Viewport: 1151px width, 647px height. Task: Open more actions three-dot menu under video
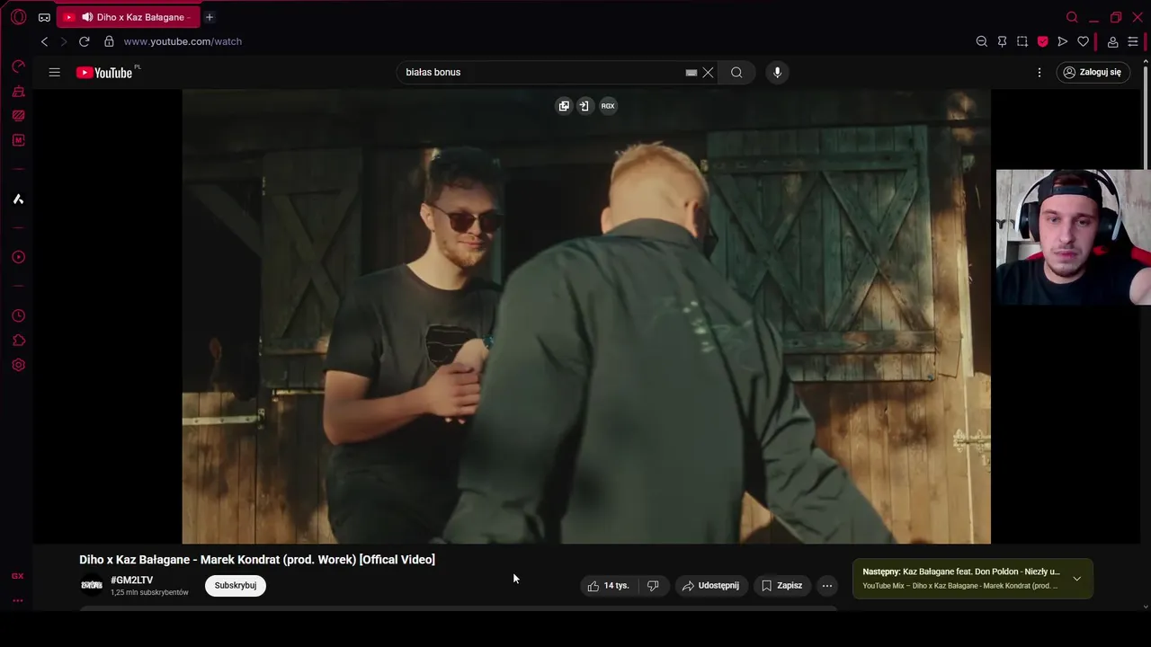(827, 585)
